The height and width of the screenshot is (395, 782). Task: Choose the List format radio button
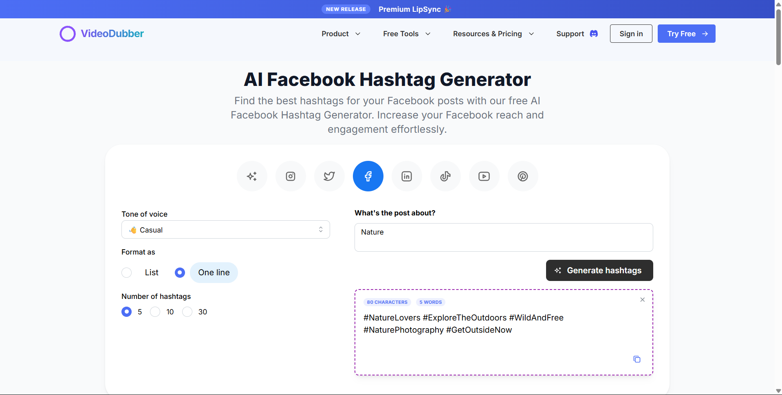[x=127, y=272]
